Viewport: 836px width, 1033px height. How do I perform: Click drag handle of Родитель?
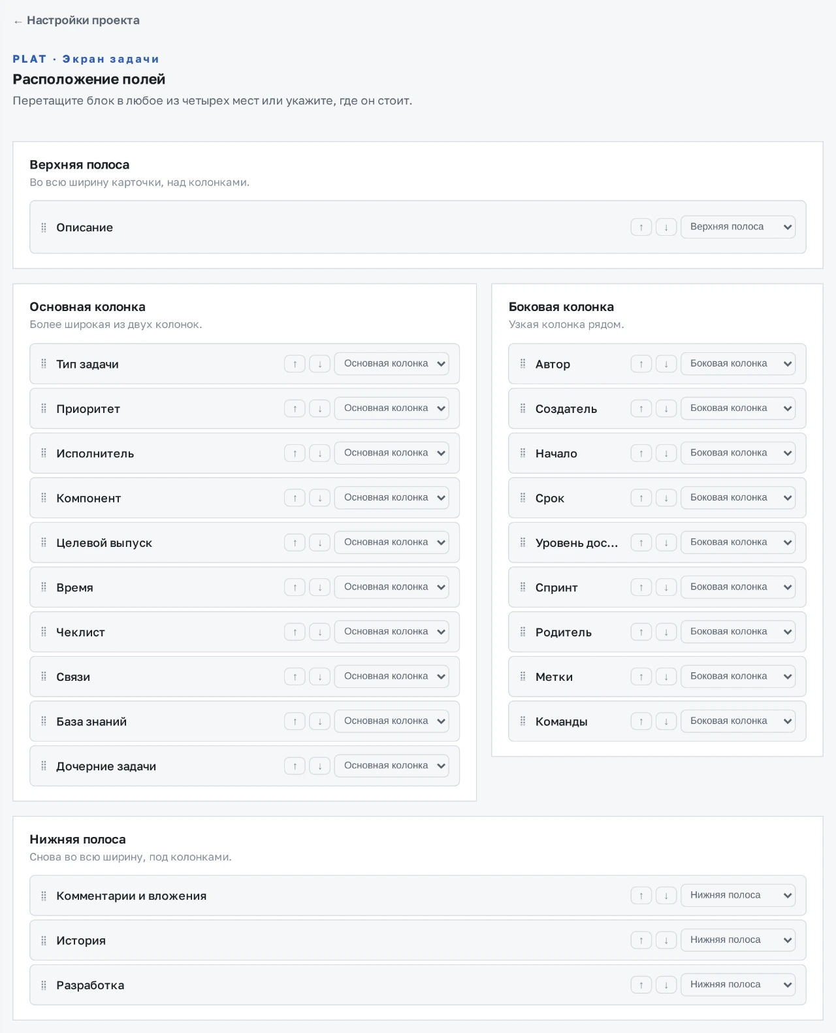pos(522,632)
